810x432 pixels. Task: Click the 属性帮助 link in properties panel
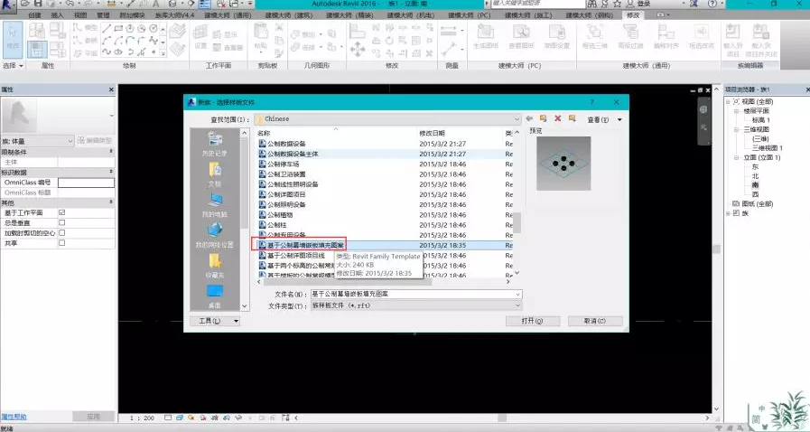(x=14, y=417)
